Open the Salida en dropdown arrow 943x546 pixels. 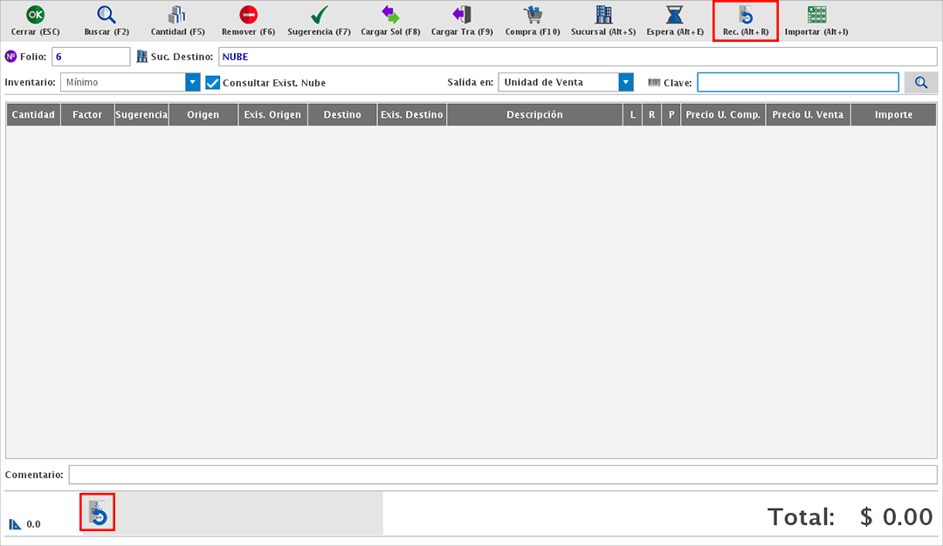pyautogui.click(x=625, y=83)
